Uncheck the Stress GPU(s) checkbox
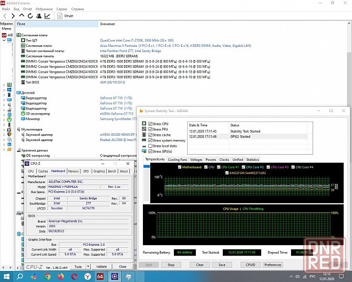Image resolution: width=352 pixels, height=282 pixels. point(150,151)
